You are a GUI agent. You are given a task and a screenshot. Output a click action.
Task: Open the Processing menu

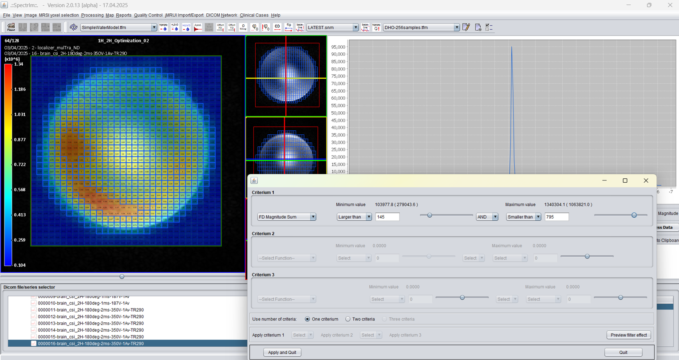[92, 15]
